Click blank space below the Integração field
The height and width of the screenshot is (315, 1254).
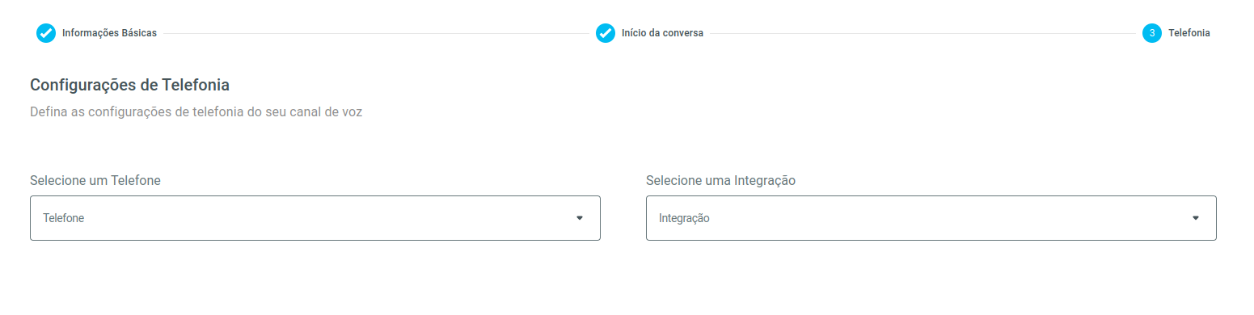point(931,275)
